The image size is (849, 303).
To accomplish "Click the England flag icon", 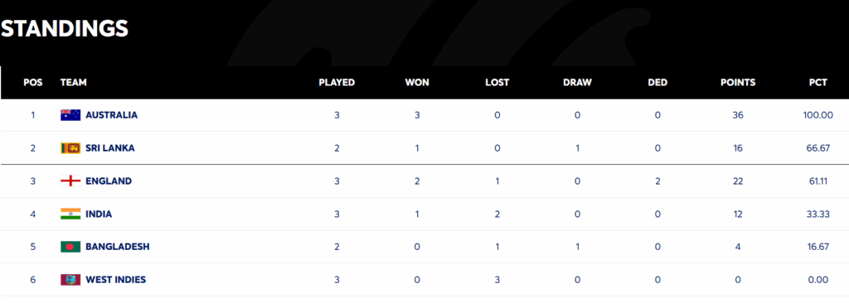I will coord(70,181).
